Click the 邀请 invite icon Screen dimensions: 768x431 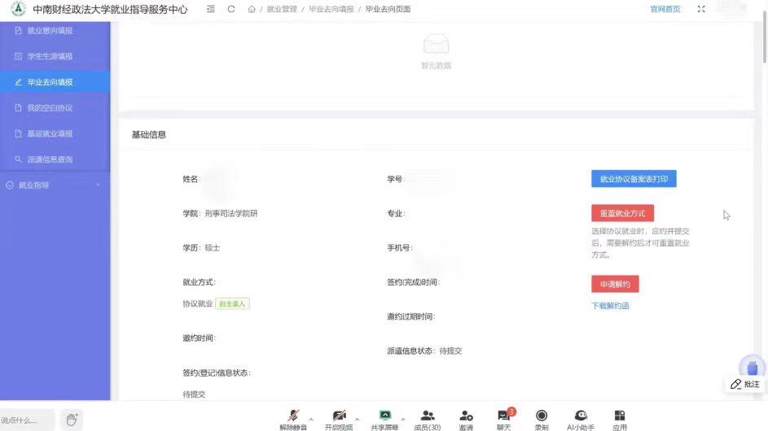pos(466,420)
